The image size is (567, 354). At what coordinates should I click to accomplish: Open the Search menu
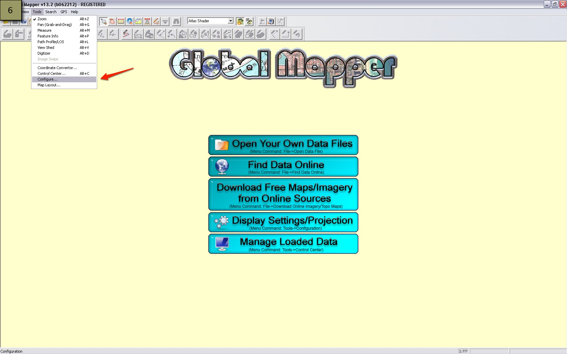click(51, 12)
